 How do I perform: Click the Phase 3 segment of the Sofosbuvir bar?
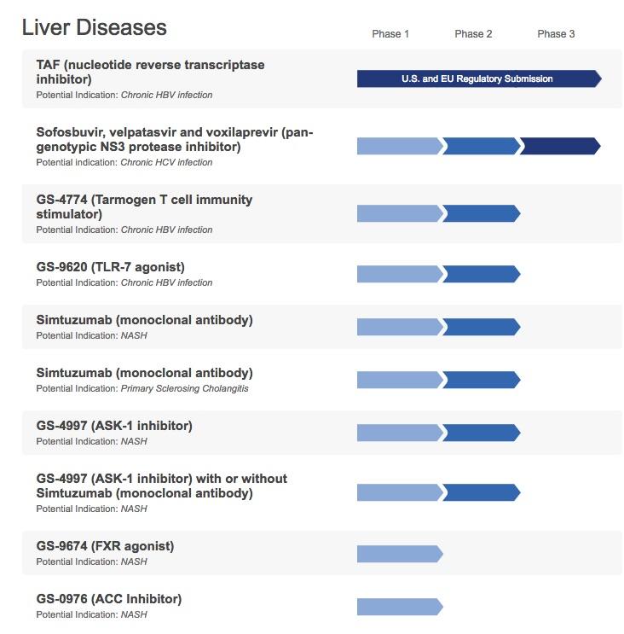(x=559, y=146)
